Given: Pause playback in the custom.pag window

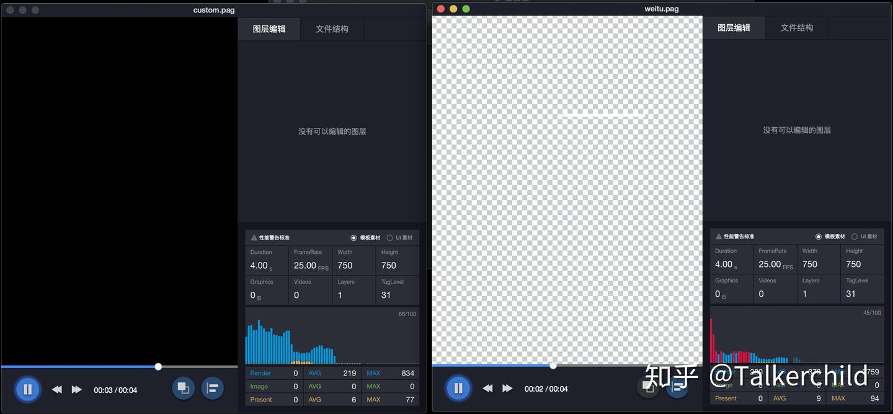Looking at the screenshot, I should point(27,389).
